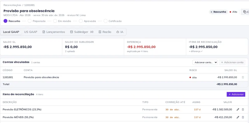Screen dimensions: 249x123
Task: Click the '157 d' aging in ELETRÔNICOS row
Action: click(197, 110)
